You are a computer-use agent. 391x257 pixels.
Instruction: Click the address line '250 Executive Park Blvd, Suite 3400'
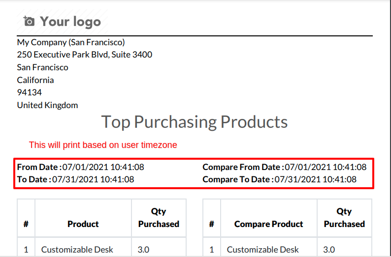click(x=85, y=55)
